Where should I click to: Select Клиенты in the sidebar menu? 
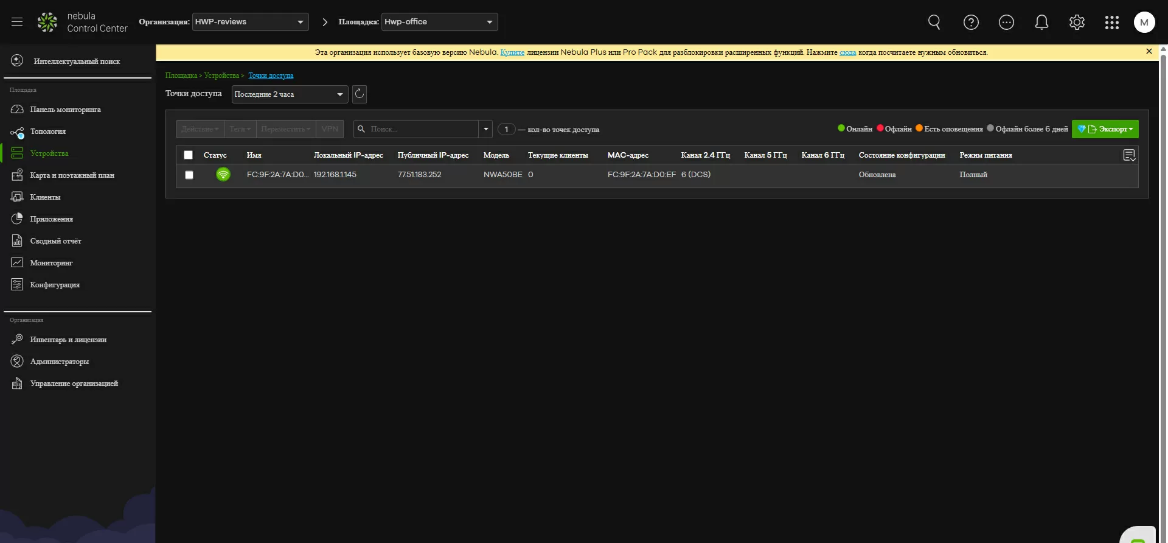(x=45, y=197)
